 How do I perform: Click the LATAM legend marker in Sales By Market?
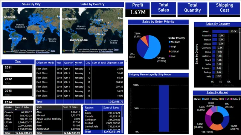(x=211, y=99)
